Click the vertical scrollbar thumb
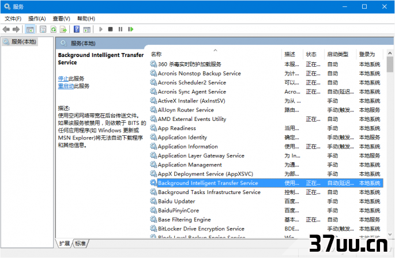The height and width of the screenshot is (258, 395). click(390, 64)
